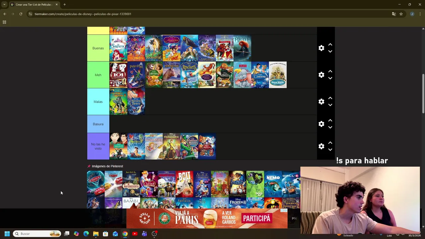Image resolution: width=425 pixels, height=239 pixels.
Task: Click the Buscar taskbar search box
Action: tap(37, 234)
